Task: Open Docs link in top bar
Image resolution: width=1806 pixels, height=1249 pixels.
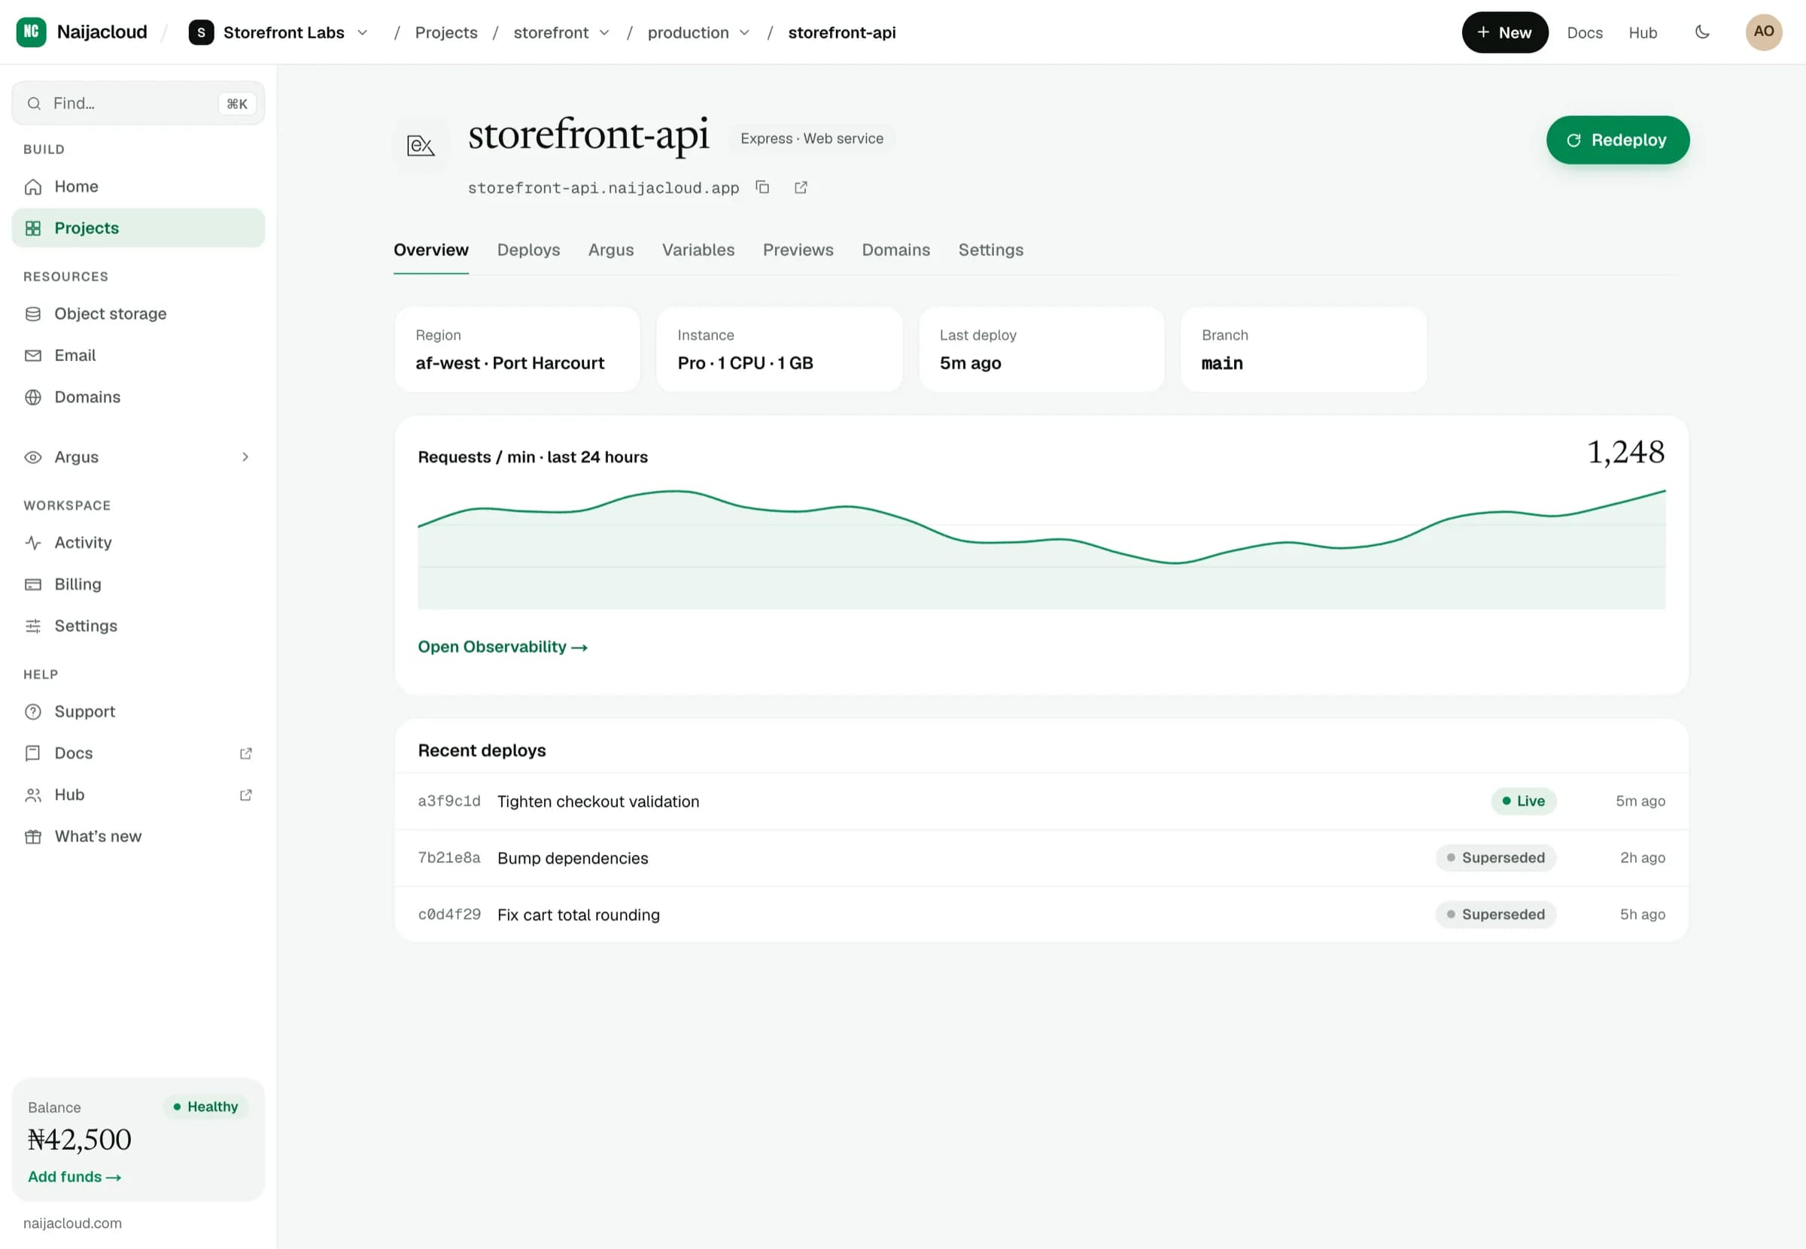Action: (1584, 33)
